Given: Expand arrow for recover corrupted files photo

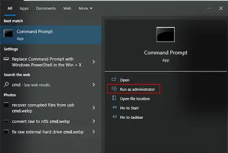Looking at the screenshot, I should point(94,108).
